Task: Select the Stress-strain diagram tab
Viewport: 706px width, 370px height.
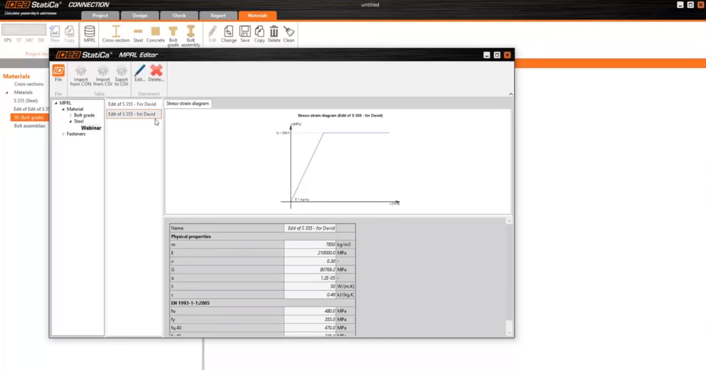Action: [x=188, y=103]
